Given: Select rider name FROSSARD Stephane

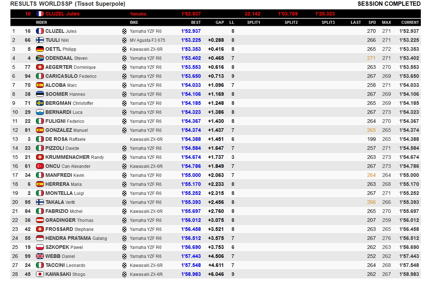Looking at the screenshot, I should click(x=69, y=229).
